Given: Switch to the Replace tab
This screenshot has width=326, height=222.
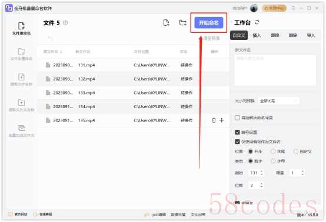Looking at the screenshot, I should pos(275,35).
